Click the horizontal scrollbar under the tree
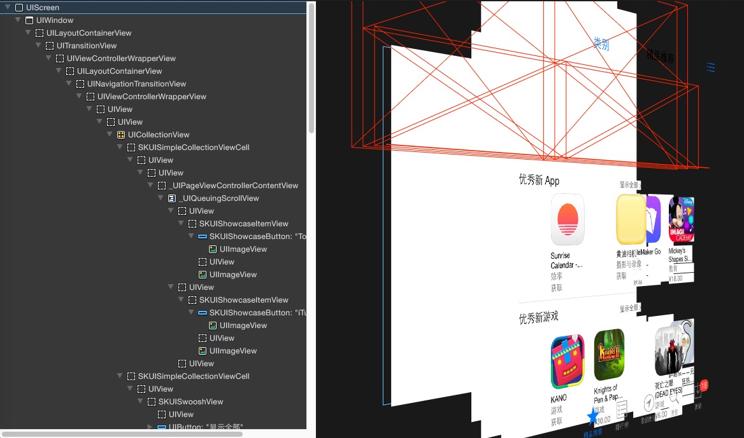Screen dimensions: 744x438 (x=122, y=434)
